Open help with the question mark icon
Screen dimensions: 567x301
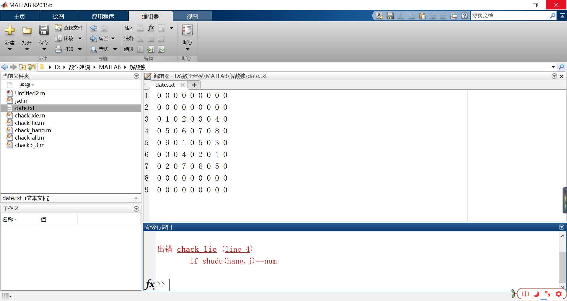(465, 16)
